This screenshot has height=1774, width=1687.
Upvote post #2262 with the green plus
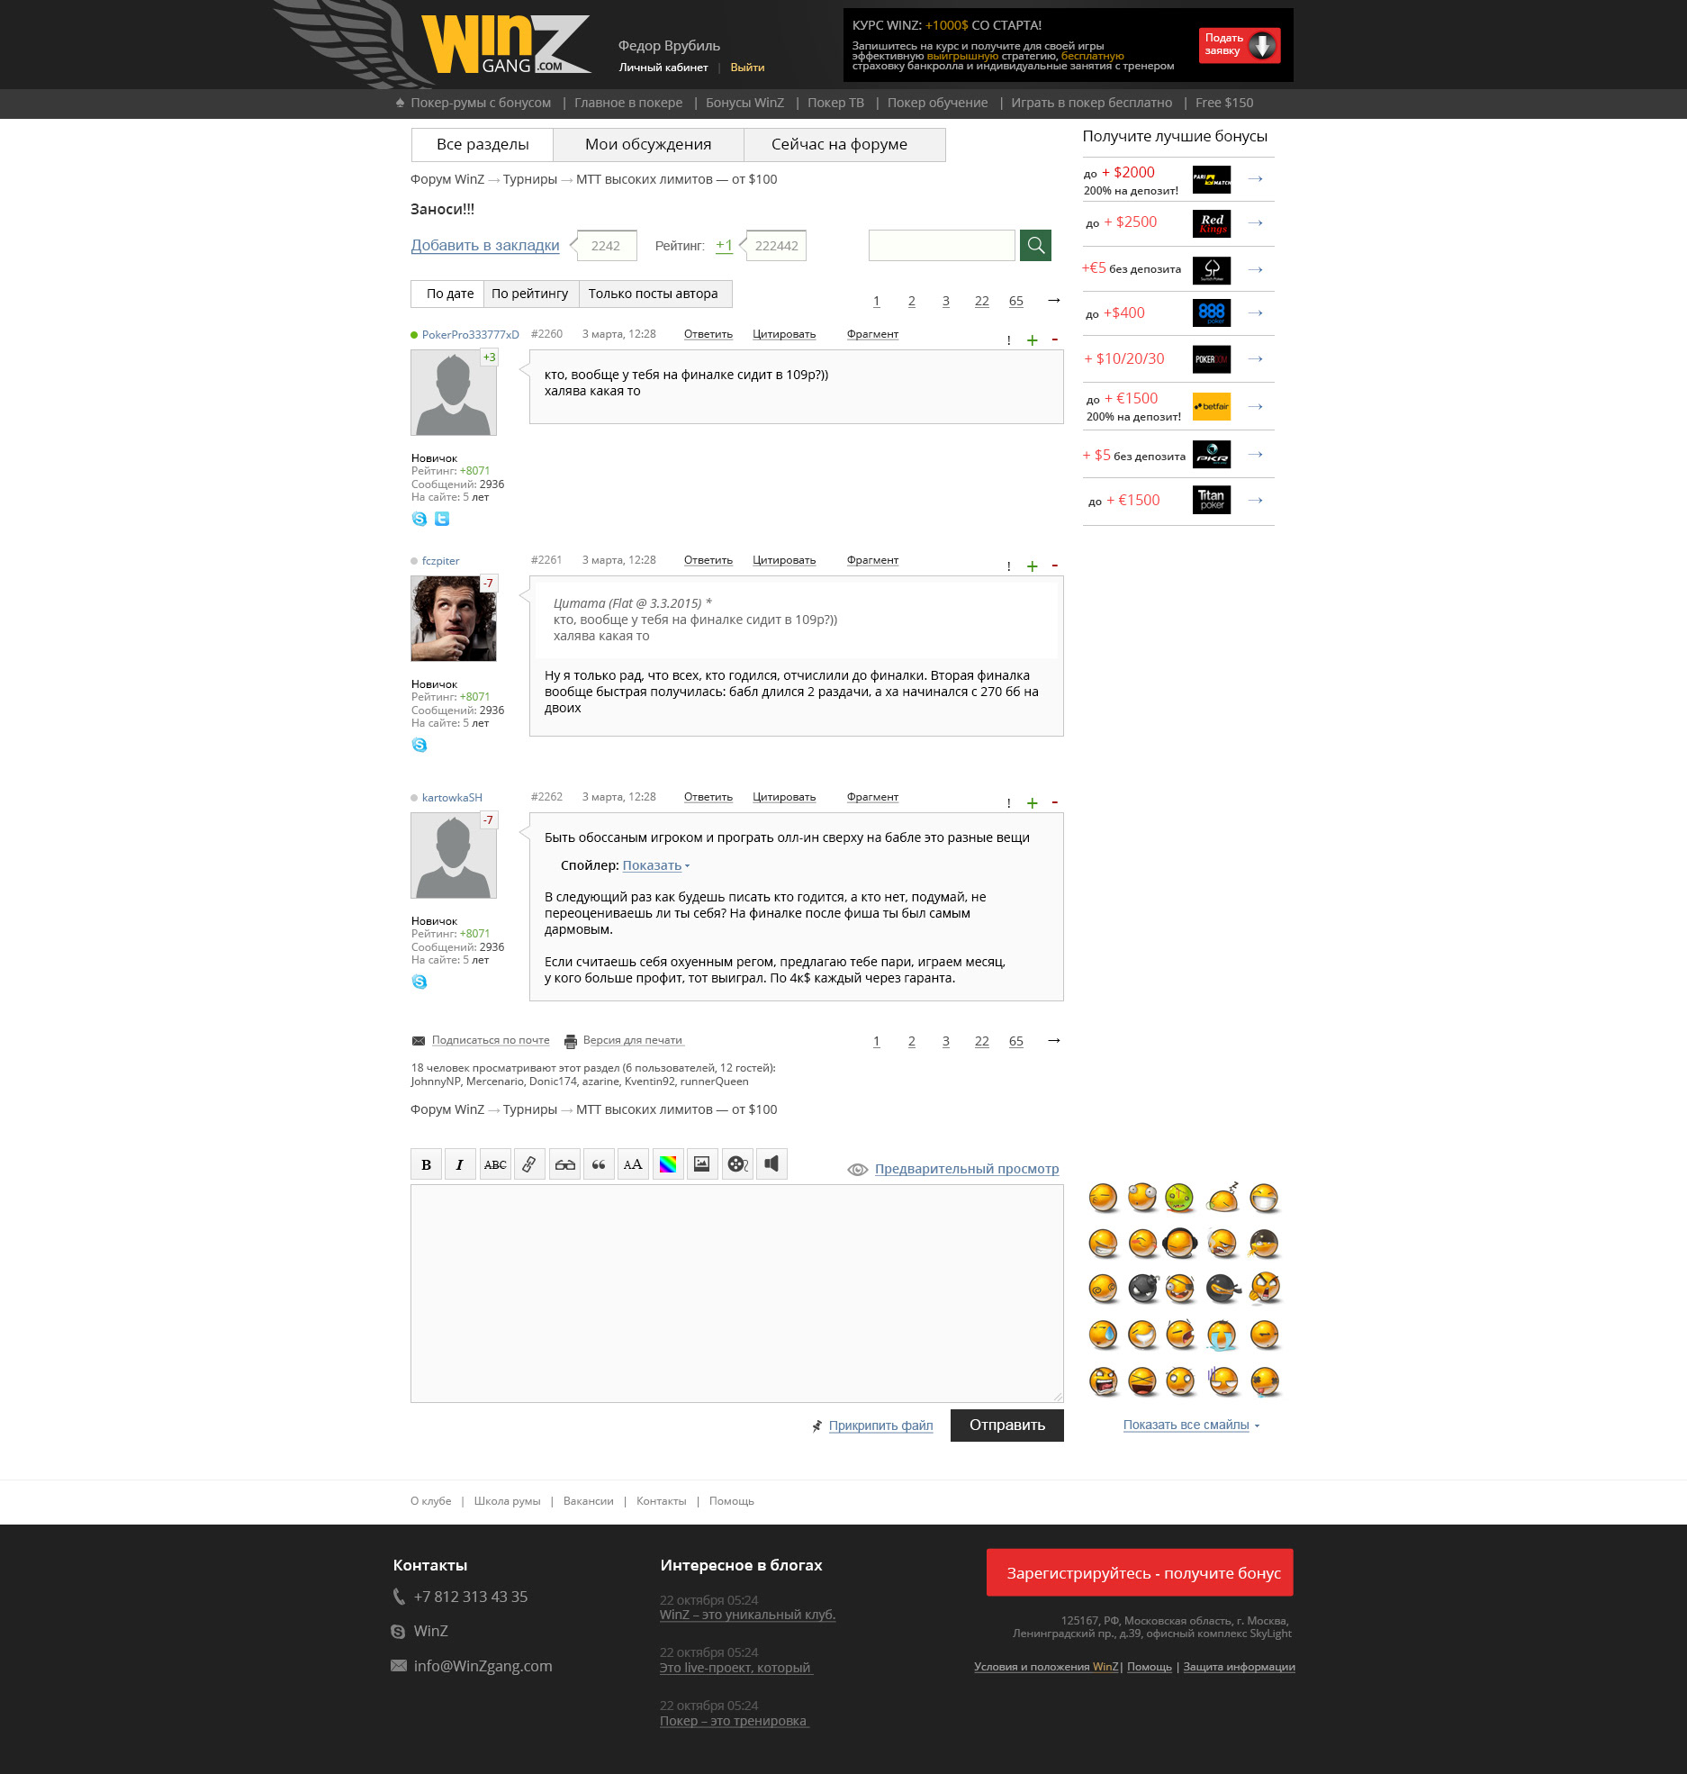(1033, 803)
